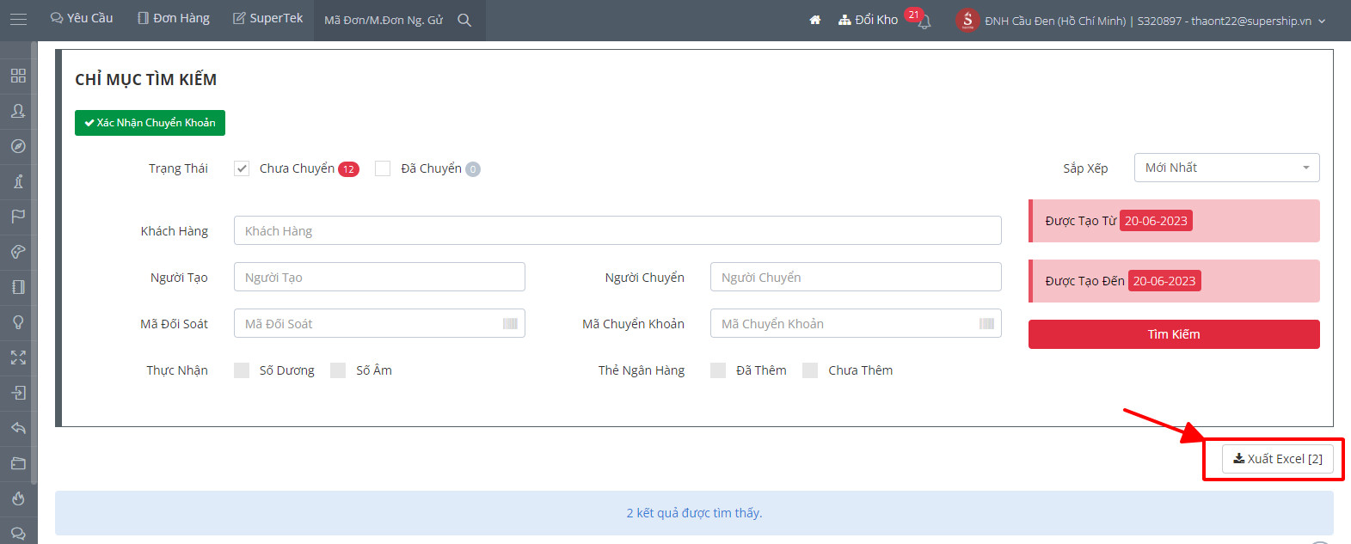
Task: Click the expand-arrows sidebar icon
Action: 18,358
